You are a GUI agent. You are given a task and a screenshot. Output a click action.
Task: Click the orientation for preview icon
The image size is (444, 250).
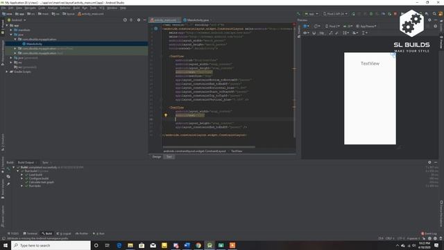point(316,26)
